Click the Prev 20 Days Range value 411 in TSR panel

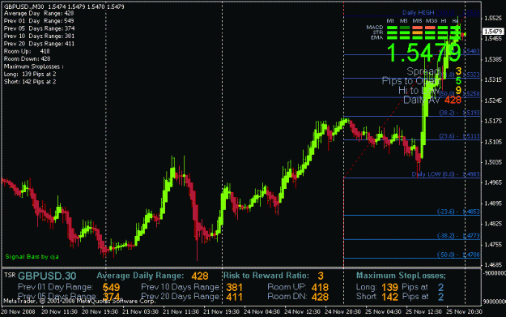tap(235, 297)
